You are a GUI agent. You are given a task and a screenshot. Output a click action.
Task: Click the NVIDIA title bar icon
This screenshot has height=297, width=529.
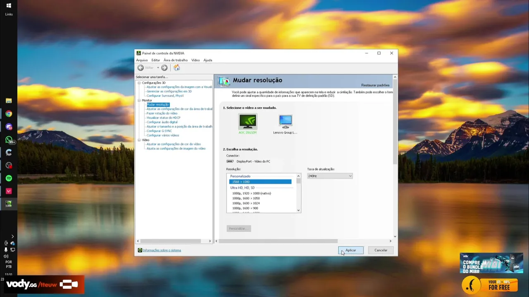click(139, 53)
